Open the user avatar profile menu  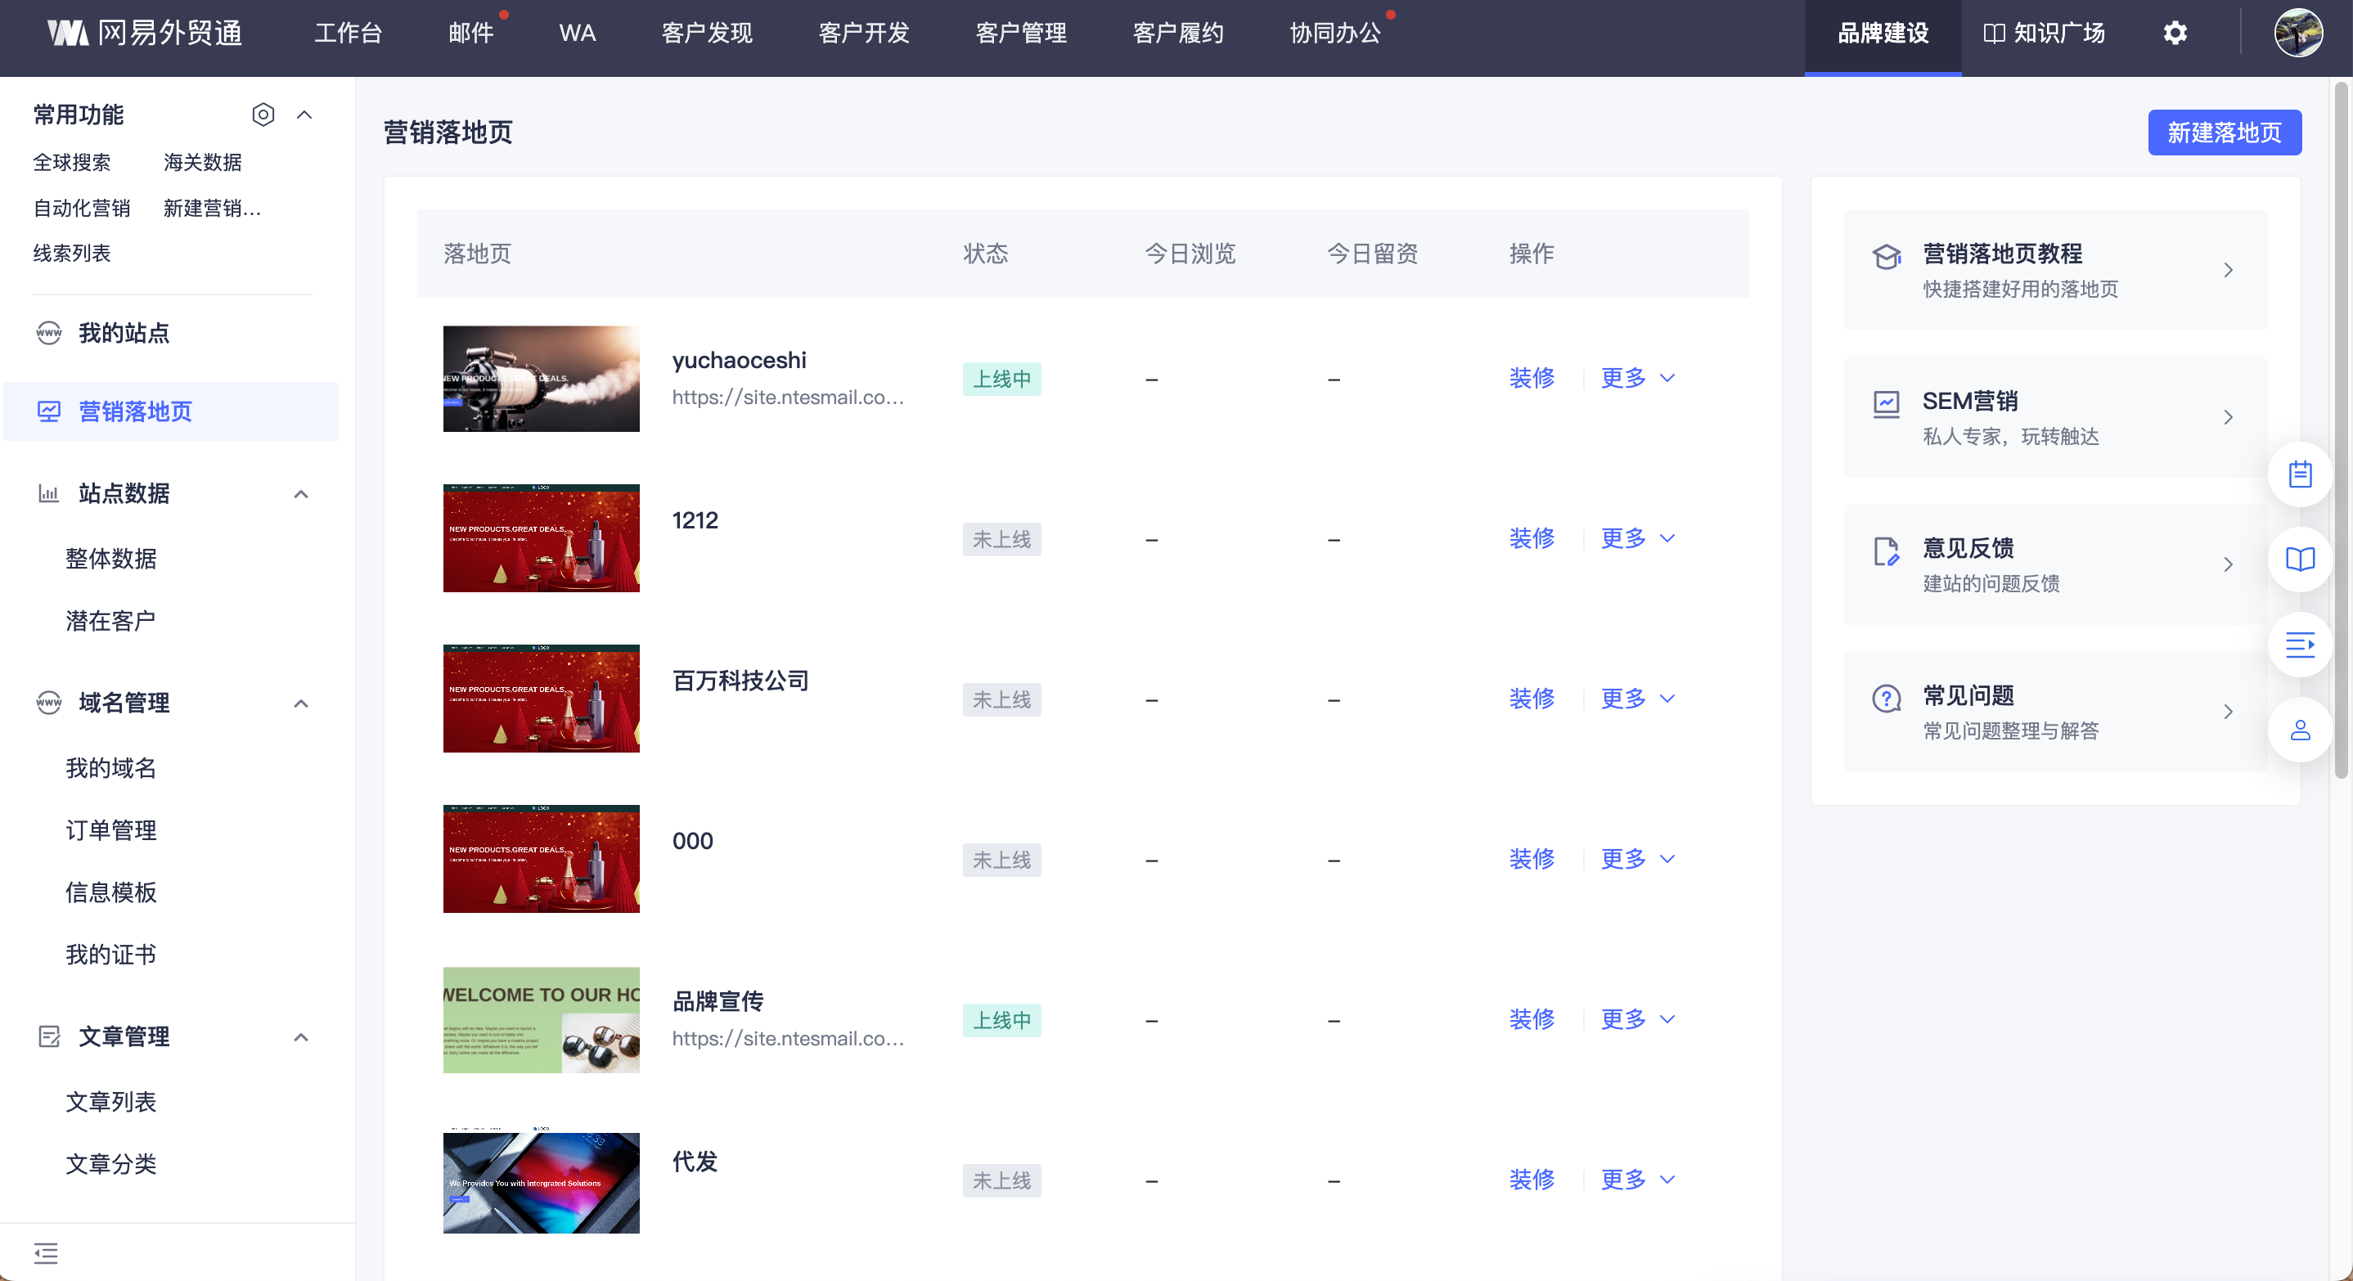point(2297,34)
